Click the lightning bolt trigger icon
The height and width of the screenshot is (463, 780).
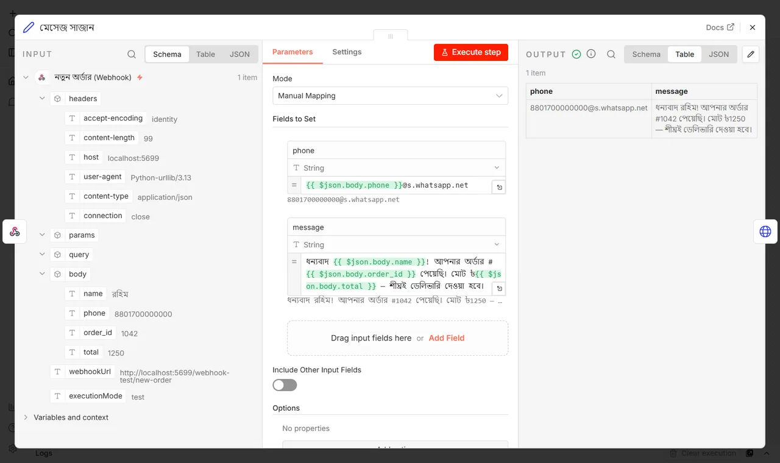[x=140, y=77]
